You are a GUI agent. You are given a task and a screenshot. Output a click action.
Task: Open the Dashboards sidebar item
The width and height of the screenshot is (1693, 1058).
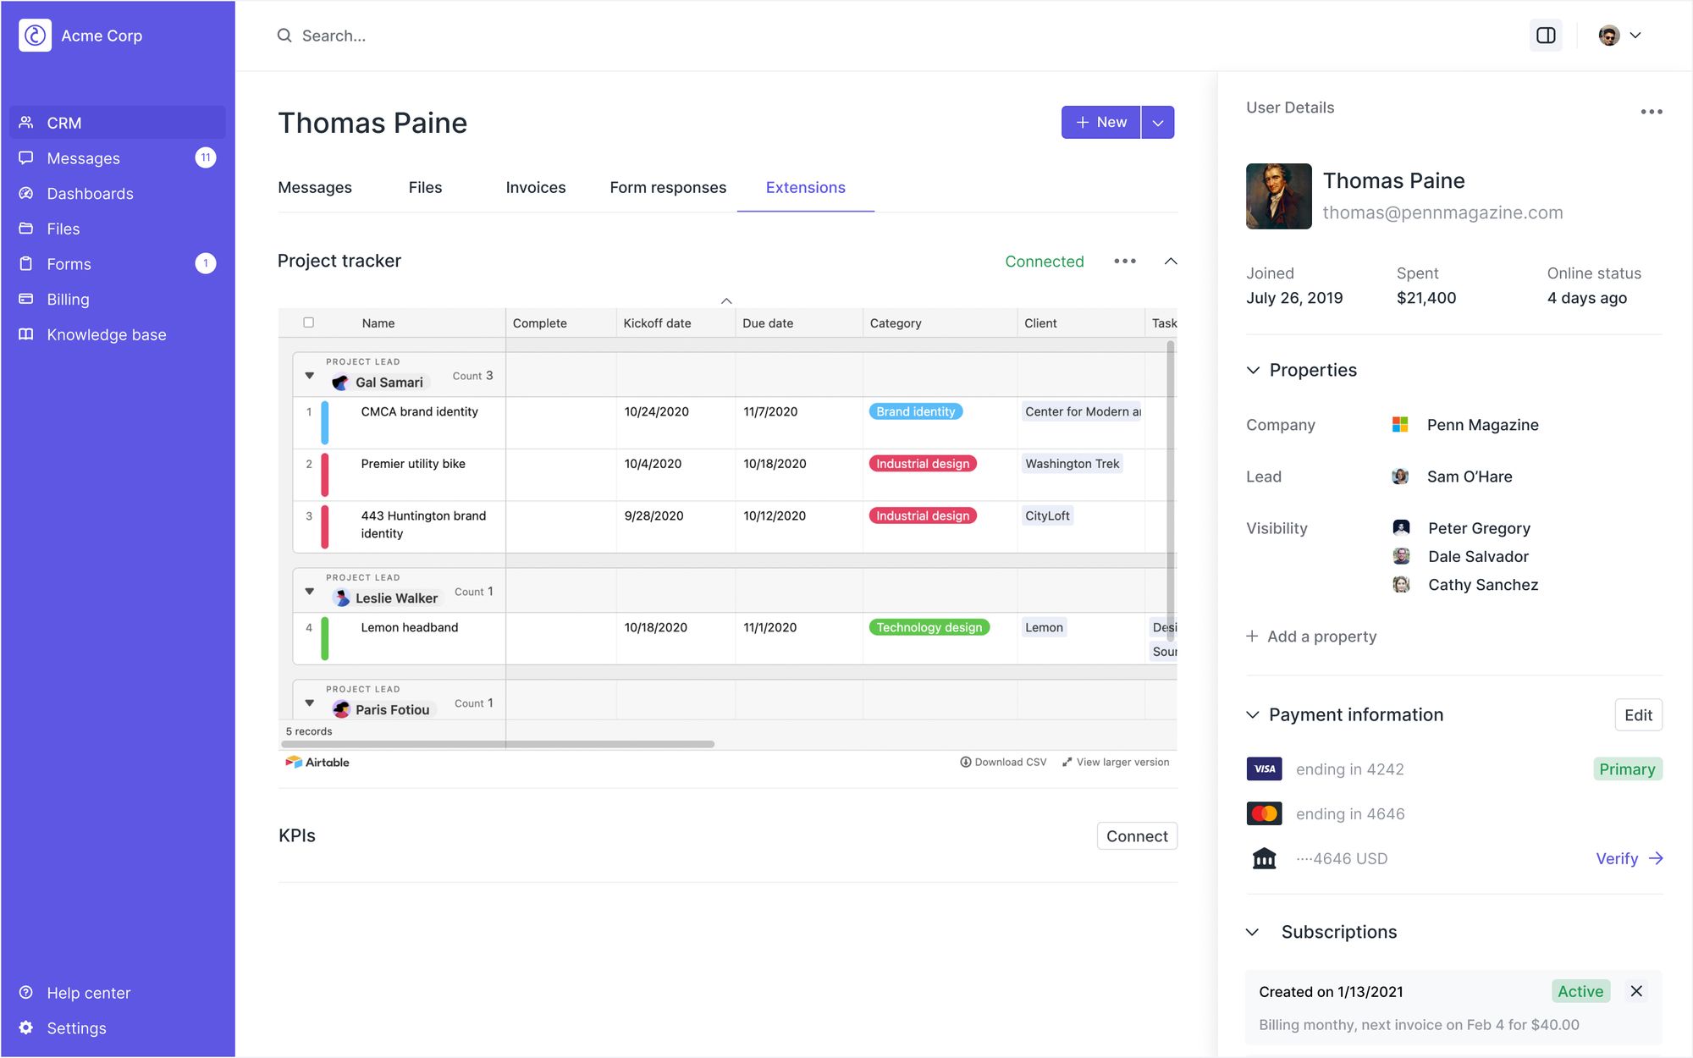[x=90, y=194]
